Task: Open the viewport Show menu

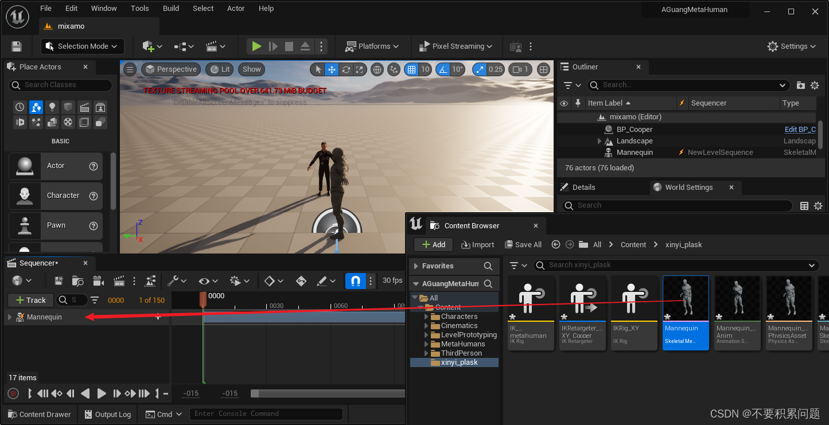Action: tap(251, 69)
